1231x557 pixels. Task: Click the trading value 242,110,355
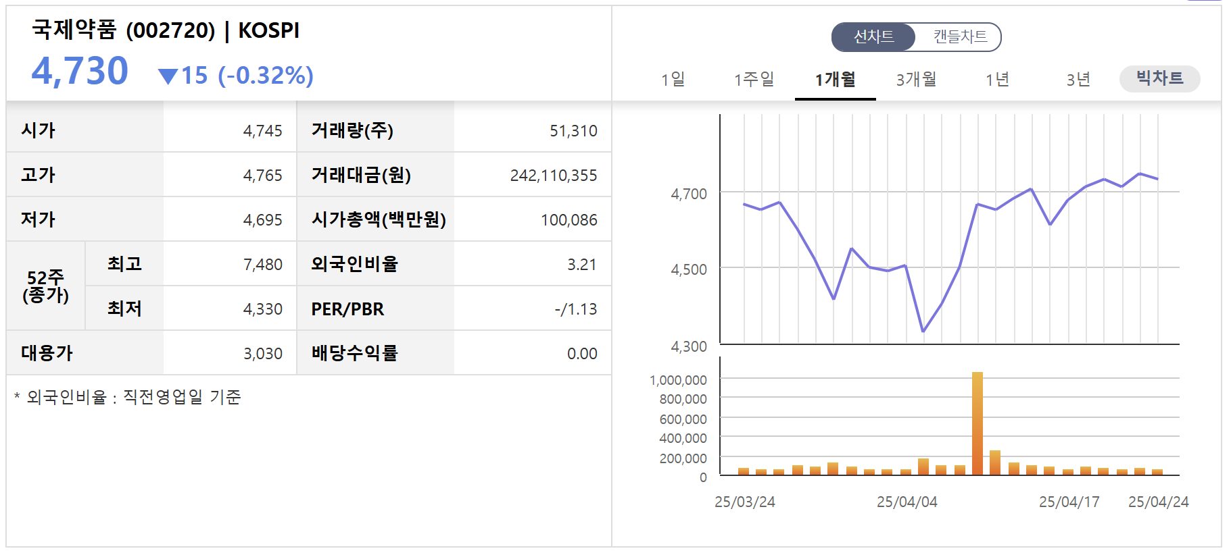coord(554,176)
